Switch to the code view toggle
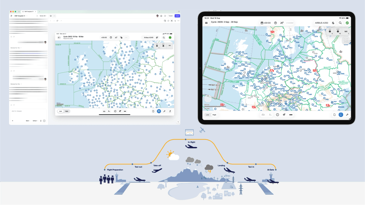 pos(54,16)
